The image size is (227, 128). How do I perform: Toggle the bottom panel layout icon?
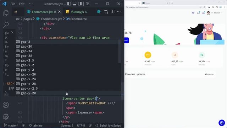pos(74,4)
